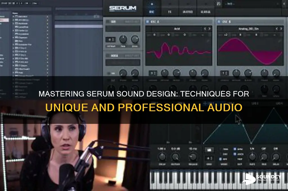The image size is (288, 191).
Task: Click the OSC B detune knob
Action: point(236,73)
